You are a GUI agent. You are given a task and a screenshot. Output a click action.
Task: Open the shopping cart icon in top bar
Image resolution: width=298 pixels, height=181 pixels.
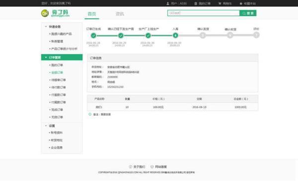220,3
